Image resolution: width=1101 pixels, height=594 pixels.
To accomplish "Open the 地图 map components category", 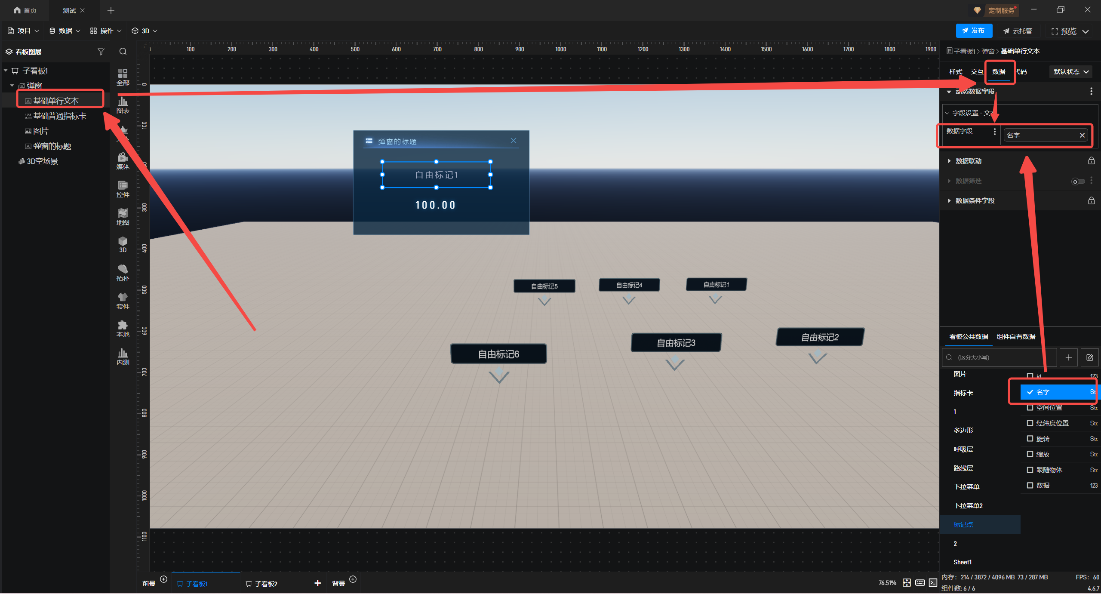I will coord(123,216).
